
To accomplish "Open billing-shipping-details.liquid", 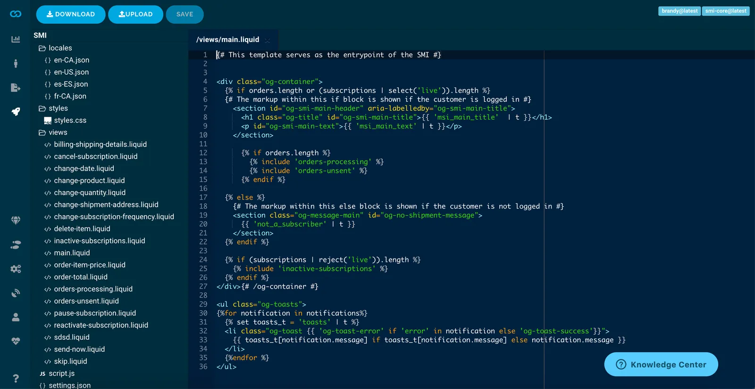I will [x=95, y=145].
